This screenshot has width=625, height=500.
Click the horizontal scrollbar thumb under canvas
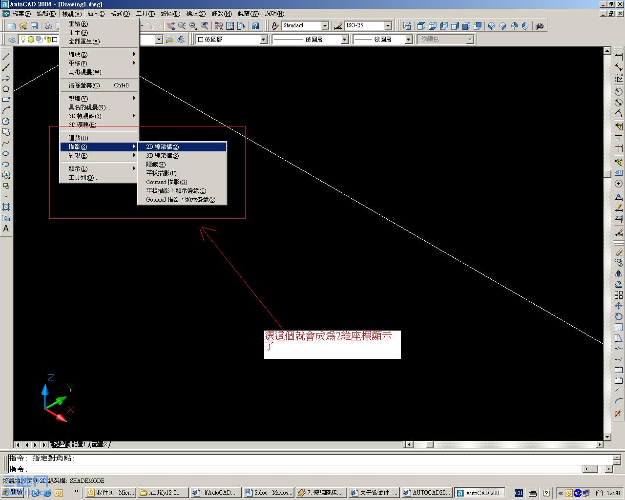click(x=429, y=444)
